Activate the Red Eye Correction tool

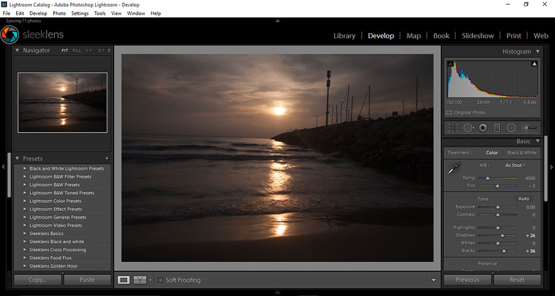483,128
